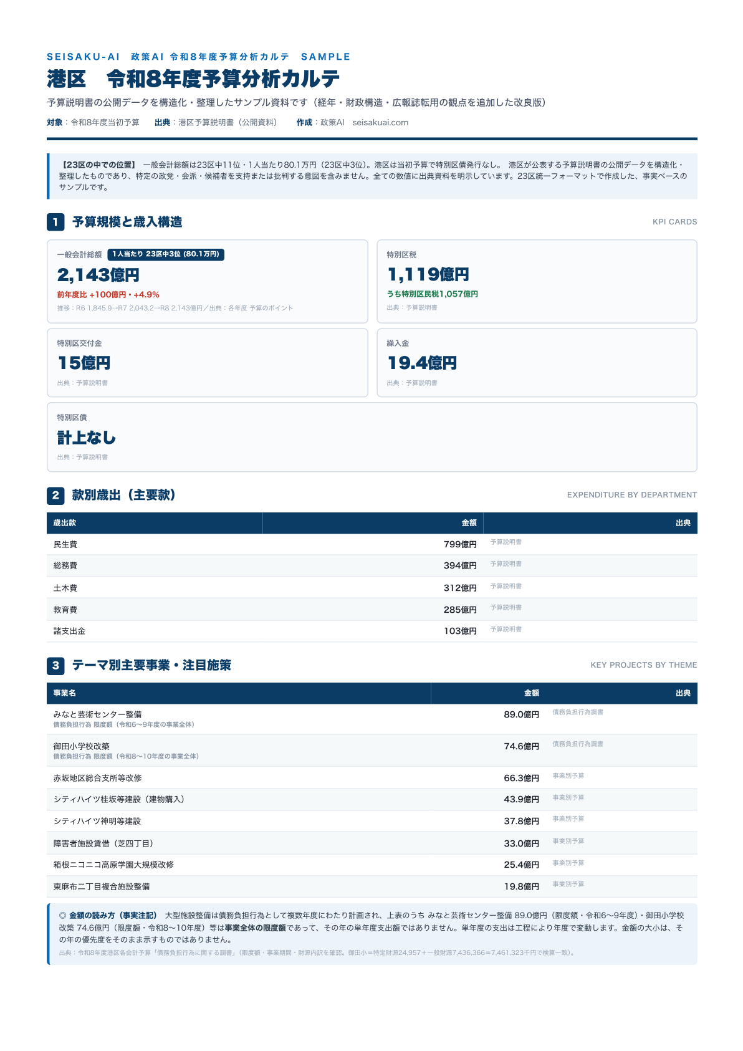Click the section number 3 badge
Viewport: 743px width, 1051px height.
pyautogui.click(x=55, y=666)
